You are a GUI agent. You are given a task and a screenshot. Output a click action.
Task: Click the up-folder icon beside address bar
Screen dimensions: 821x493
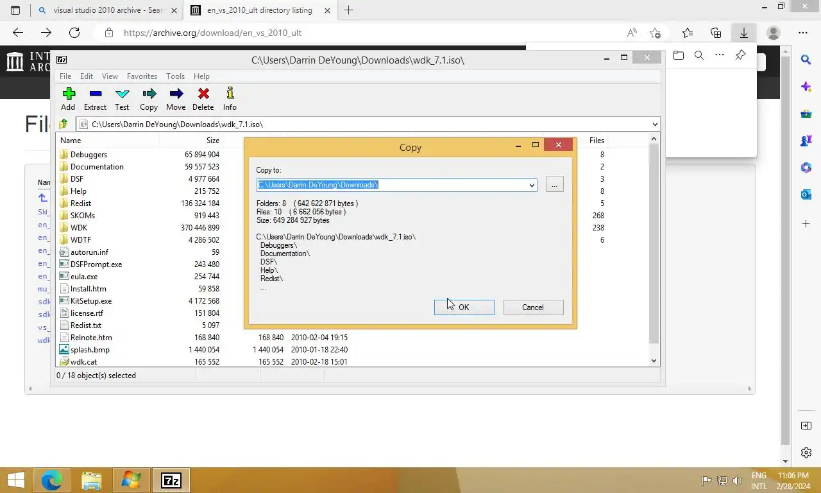click(63, 124)
